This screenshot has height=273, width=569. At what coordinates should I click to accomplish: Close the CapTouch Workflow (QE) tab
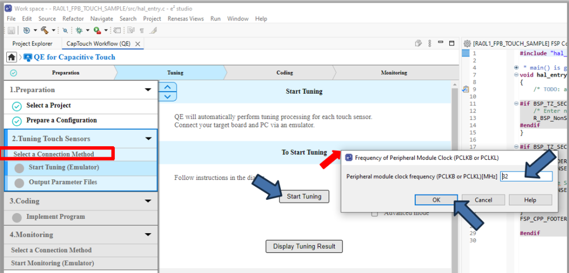click(138, 44)
